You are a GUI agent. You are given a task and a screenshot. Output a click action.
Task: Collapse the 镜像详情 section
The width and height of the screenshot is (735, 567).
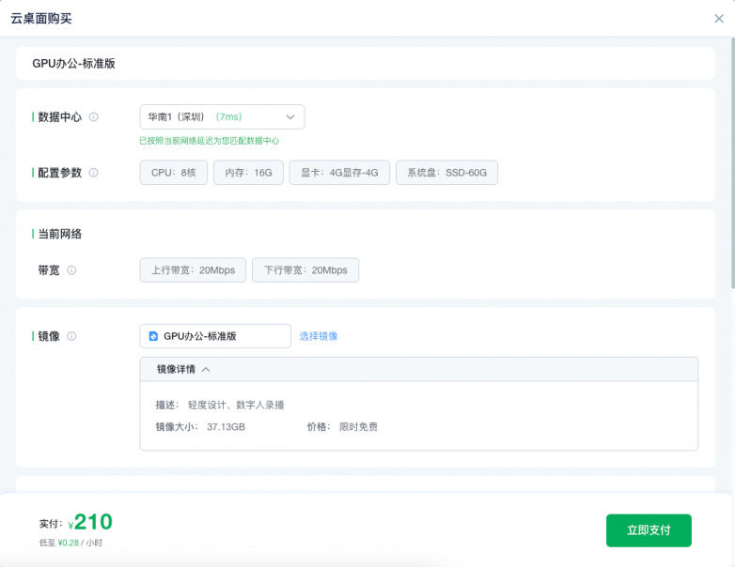click(206, 370)
